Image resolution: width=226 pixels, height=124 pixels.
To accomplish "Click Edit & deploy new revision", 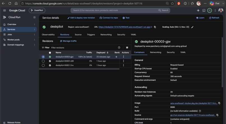I will pyautogui.click(x=81, y=18).
